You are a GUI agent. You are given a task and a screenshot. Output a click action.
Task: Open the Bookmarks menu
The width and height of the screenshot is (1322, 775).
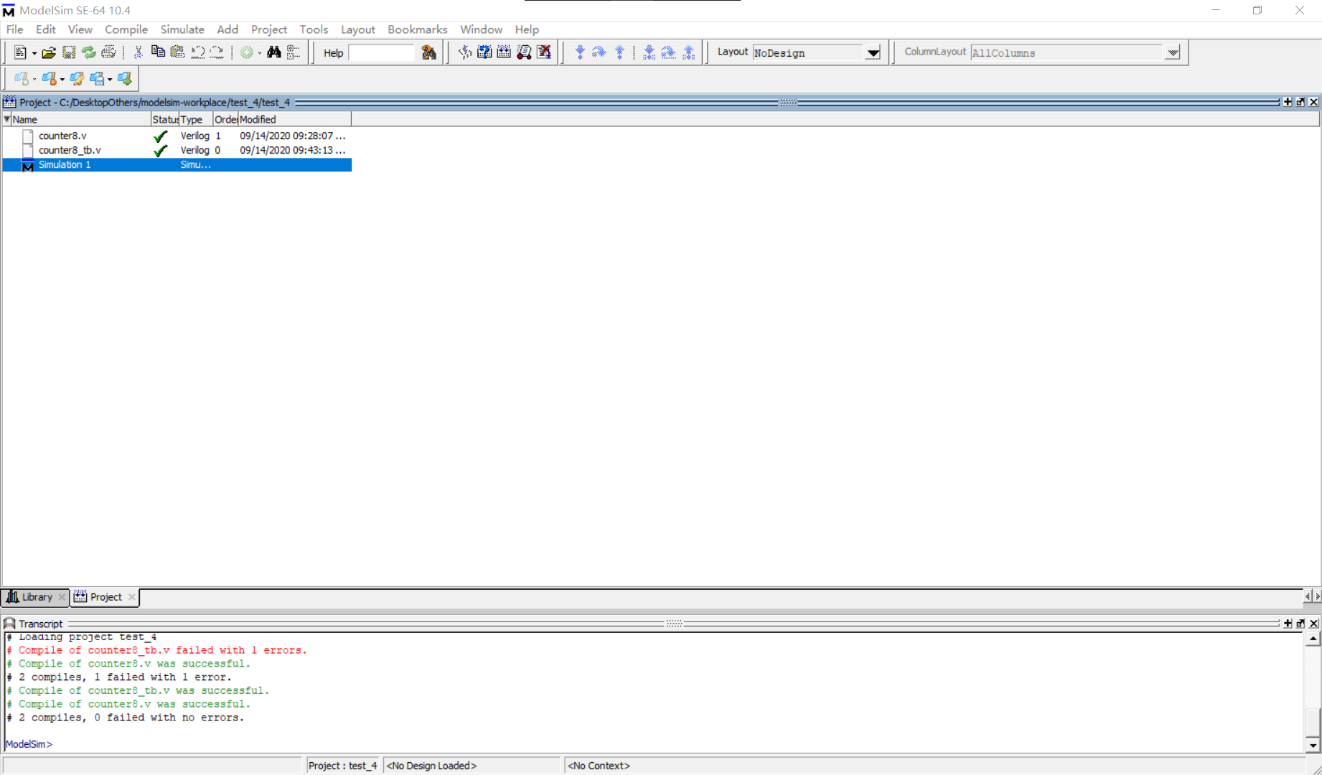(418, 29)
